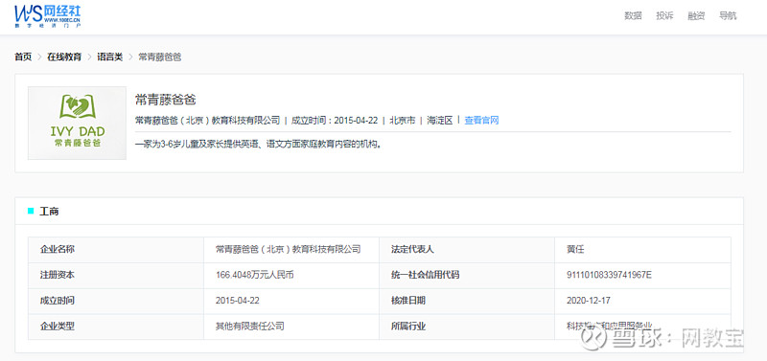Image resolution: width=767 pixels, height=361 pixels.
Task: Go to 首页 breadcrumb
Action: pyautogui.click(x=23, y=57)
